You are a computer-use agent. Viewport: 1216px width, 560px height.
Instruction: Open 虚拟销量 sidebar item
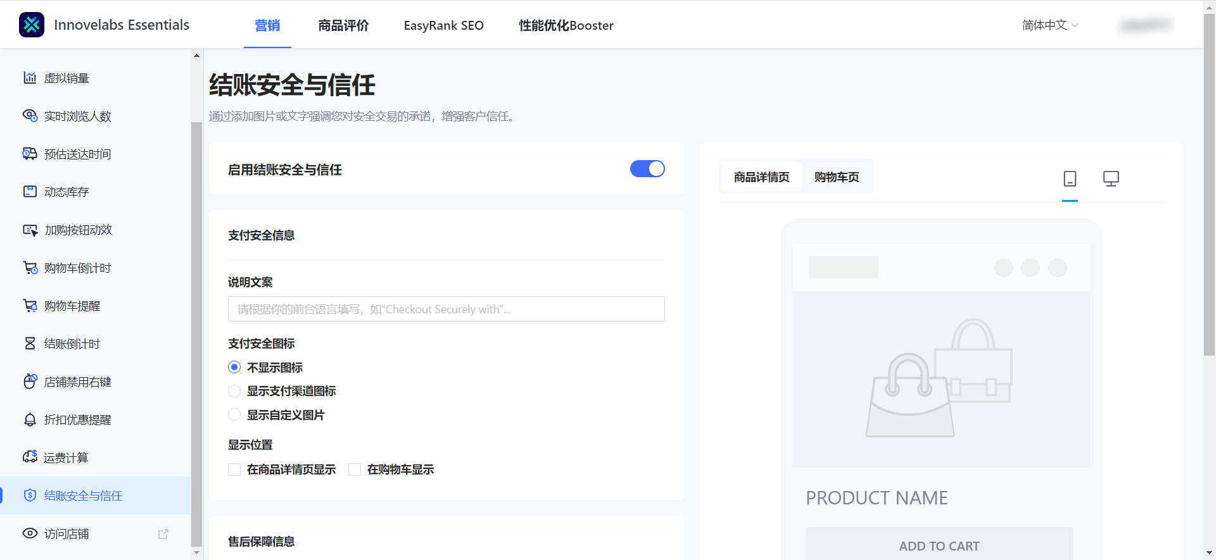(95, 78)
